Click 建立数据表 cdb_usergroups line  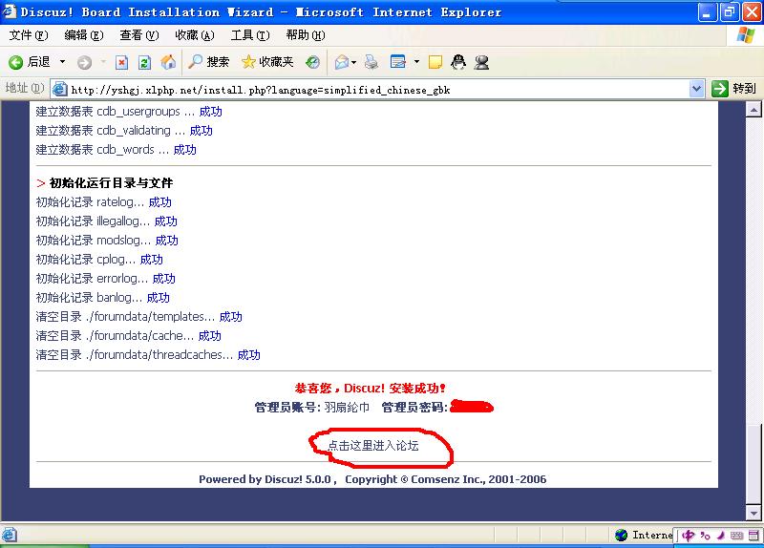(129, 112)
